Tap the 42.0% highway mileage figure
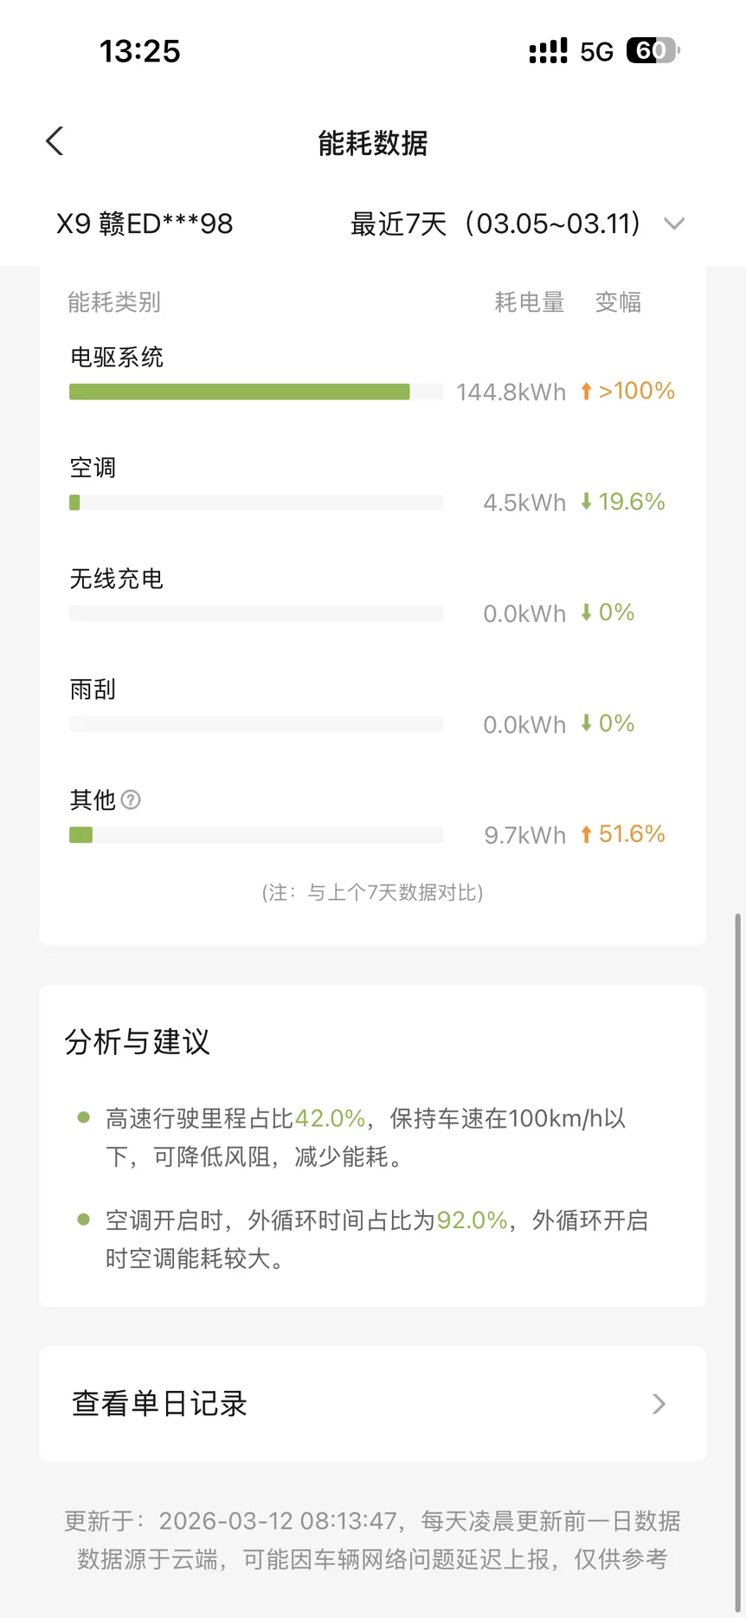Screen dimensions: 746x1618 [330, 1118]
